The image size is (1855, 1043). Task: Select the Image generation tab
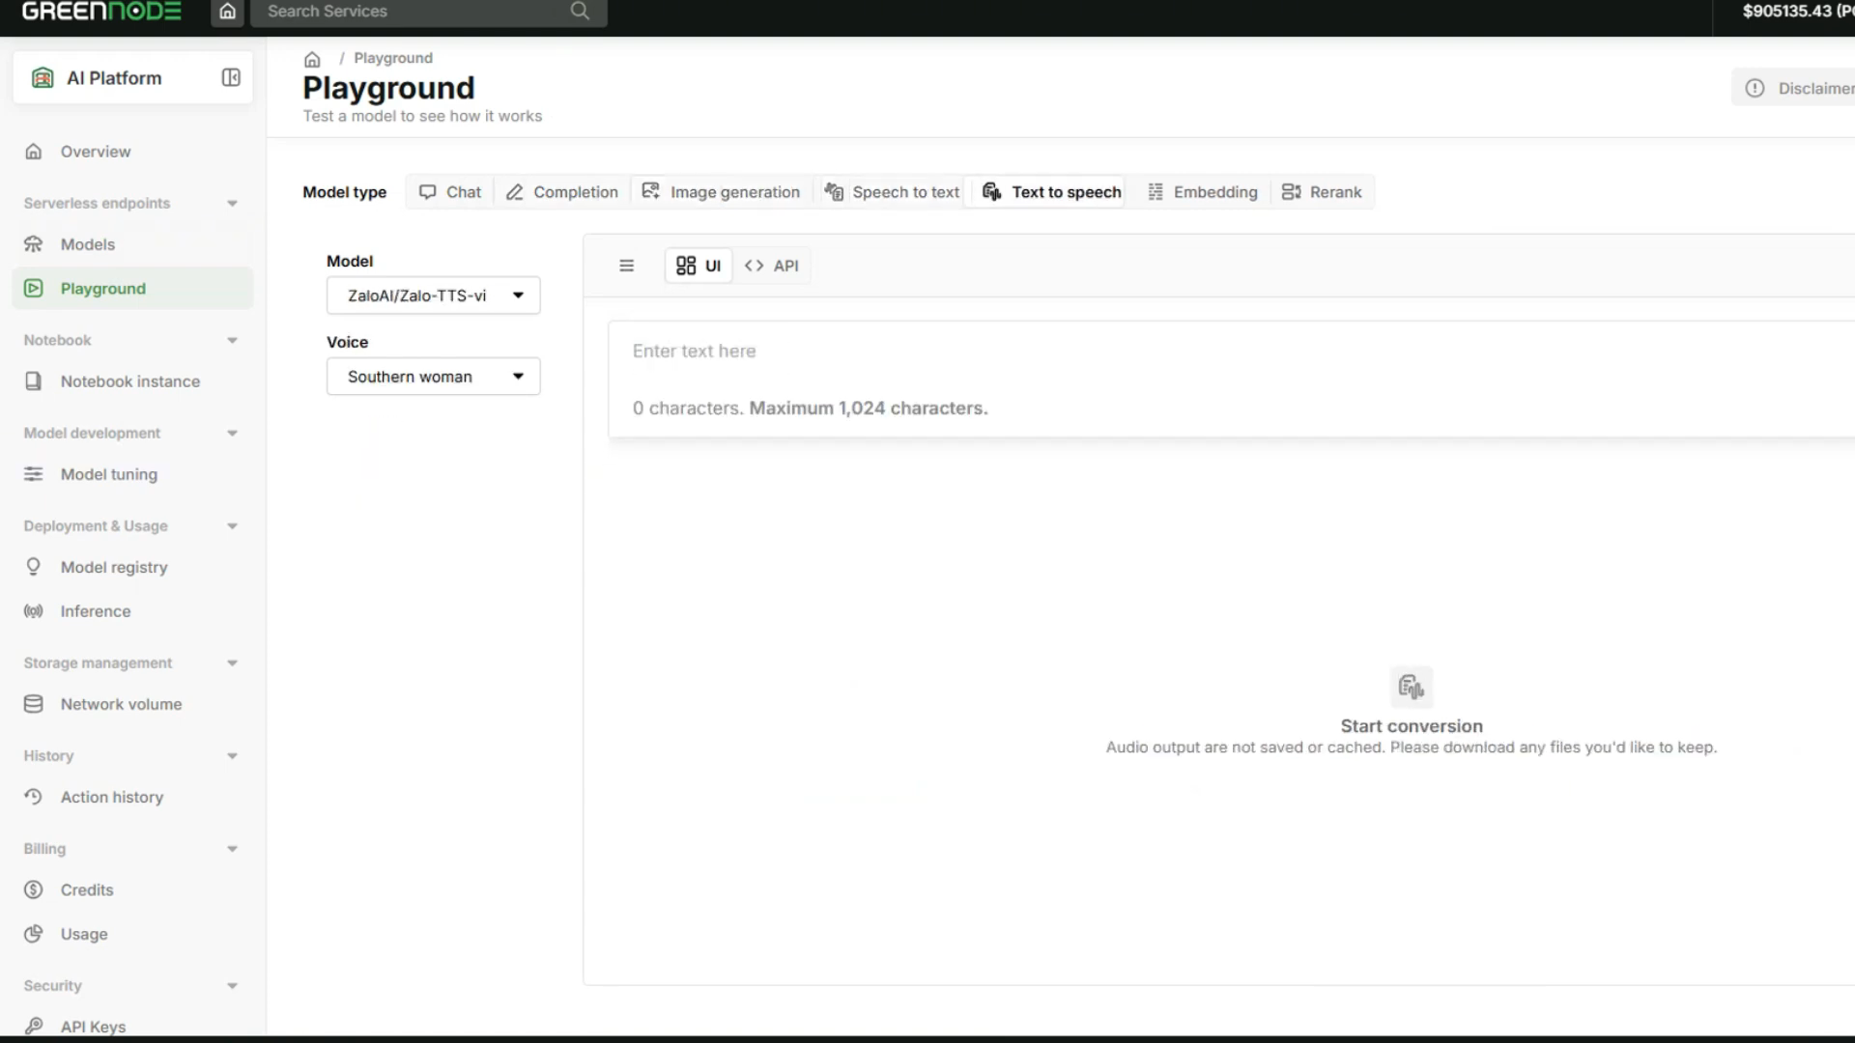click(x=722, y=192)
